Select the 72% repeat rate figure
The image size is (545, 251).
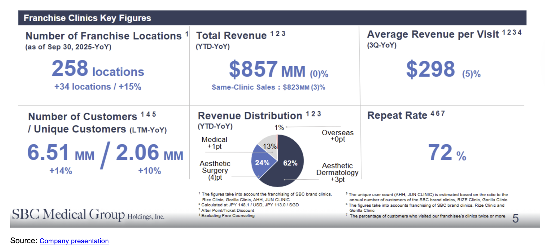447,153
